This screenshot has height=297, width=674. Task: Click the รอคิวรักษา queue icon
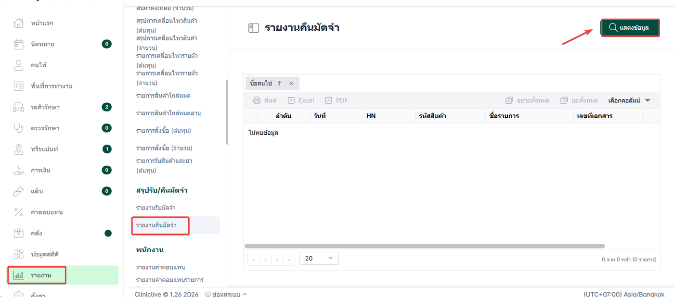(18, 107)
